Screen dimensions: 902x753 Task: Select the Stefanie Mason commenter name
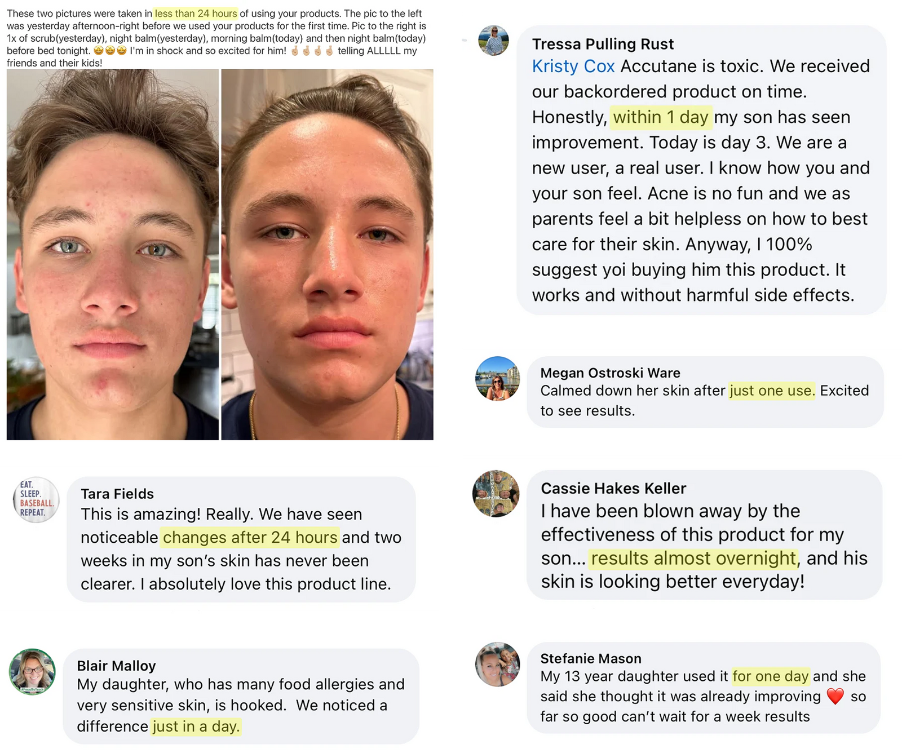pos(590,658)
